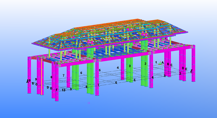Select grid label F at the far right end
Image resolution: width=217 pixels, height=118 pixels.
click(192, 71)
